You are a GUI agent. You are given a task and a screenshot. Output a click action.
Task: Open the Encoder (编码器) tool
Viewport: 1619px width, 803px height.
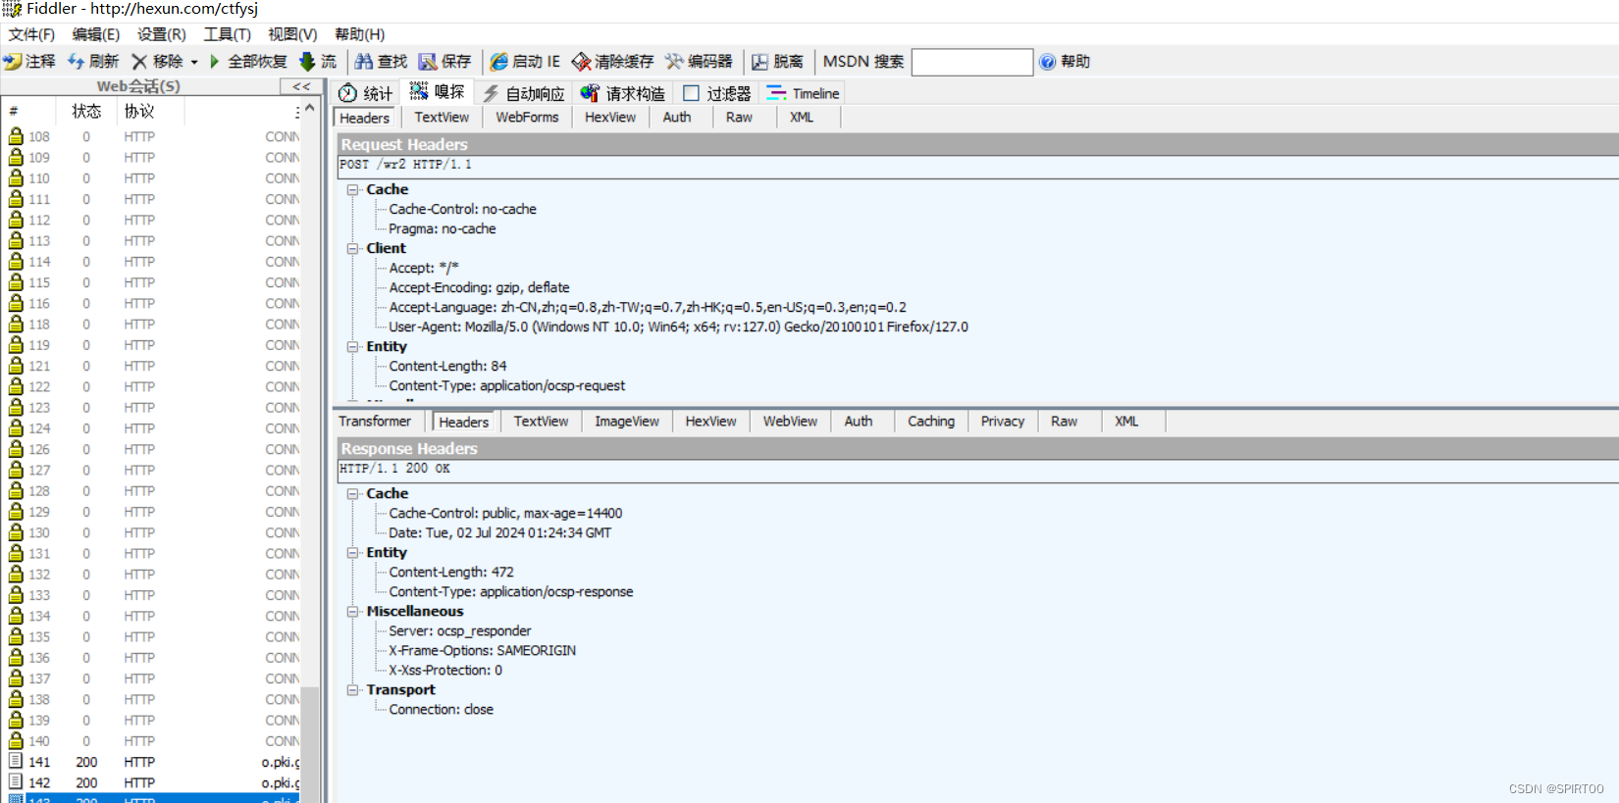[699, 62]
